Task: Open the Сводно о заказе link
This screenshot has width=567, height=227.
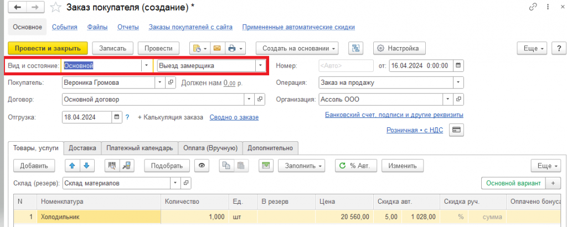Action: [234, 117]
